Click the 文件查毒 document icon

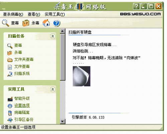click(10, 67)
